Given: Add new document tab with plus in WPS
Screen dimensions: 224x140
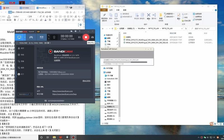Looking at the screenshot, I should pyautogui.click(x=54, y=8).
